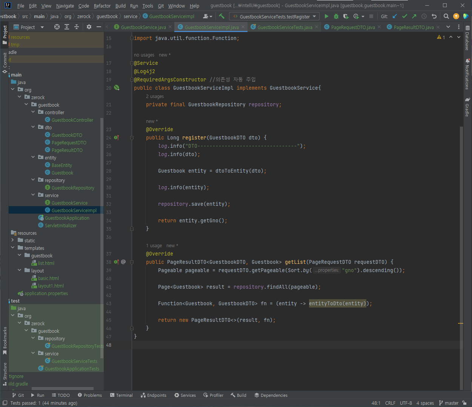Viewport: 472px width, 407px height.
Task: Collapse all icon in Project panel
Action: (x=77, y=27)
